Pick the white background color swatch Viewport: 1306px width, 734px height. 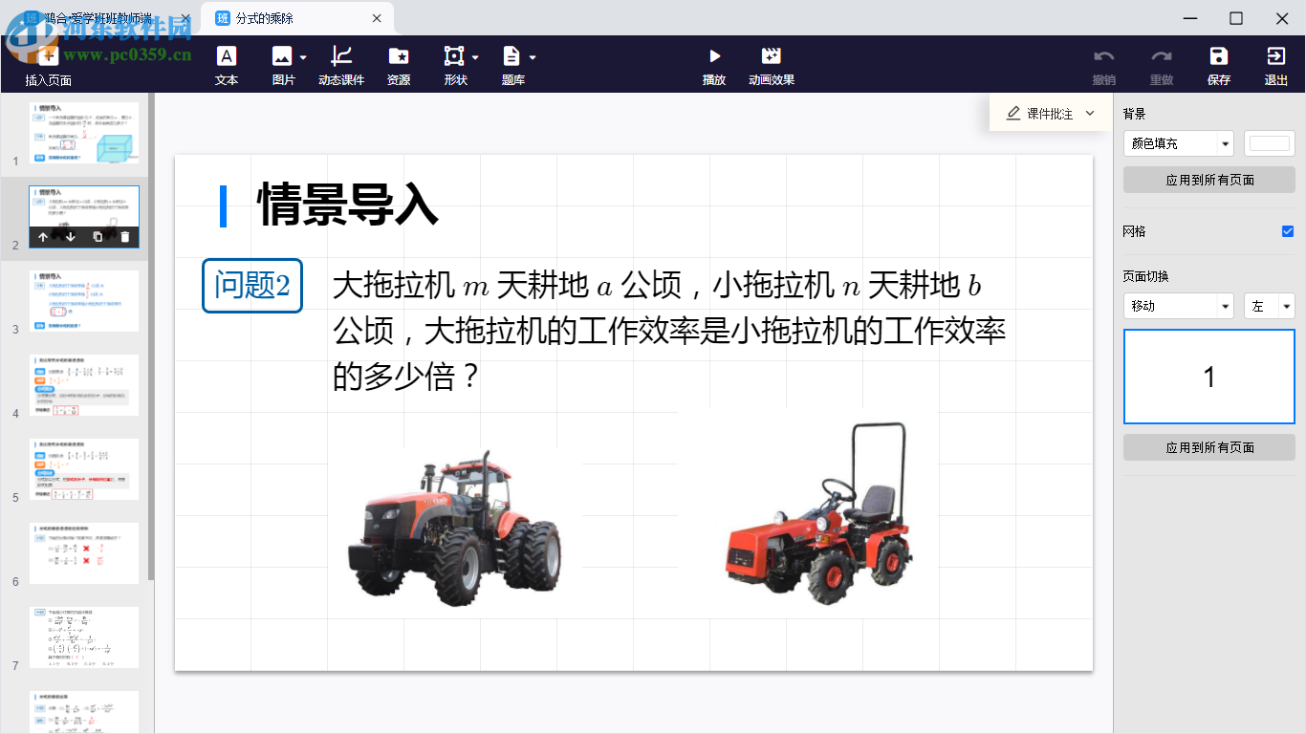1269,143
